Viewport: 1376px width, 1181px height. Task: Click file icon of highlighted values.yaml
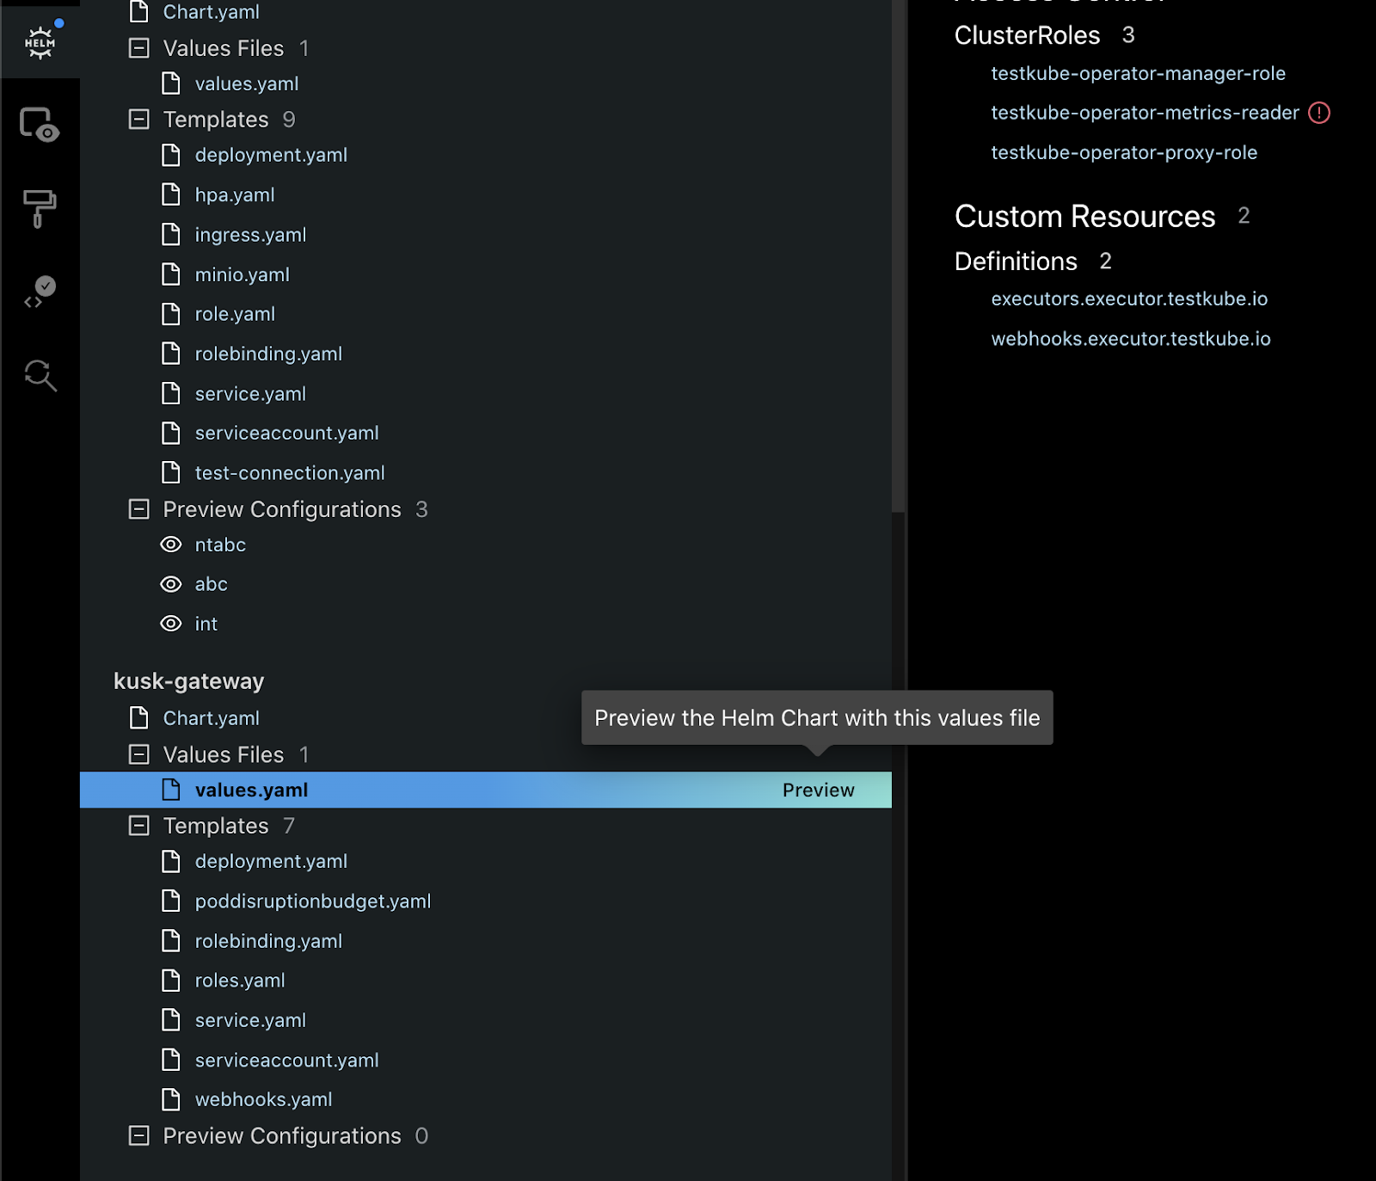pos(171,790)
